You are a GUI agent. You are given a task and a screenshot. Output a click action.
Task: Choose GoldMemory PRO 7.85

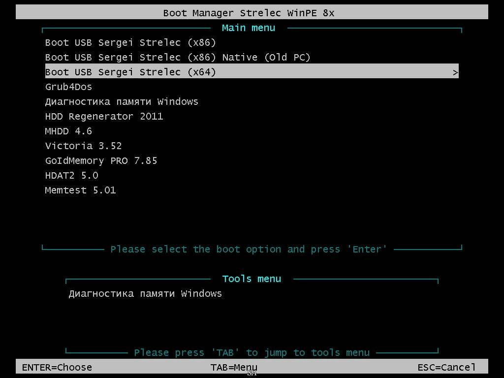101,161
